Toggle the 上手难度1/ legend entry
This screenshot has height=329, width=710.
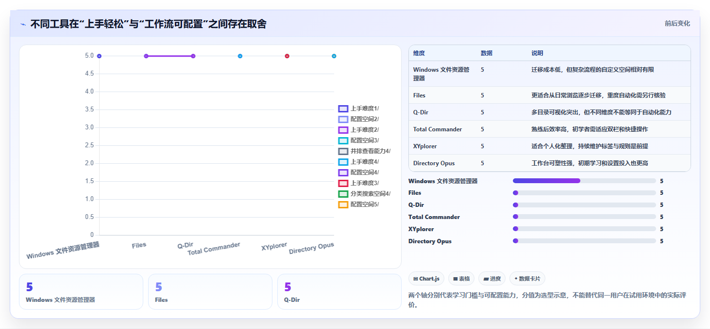[x=358, y=109]
